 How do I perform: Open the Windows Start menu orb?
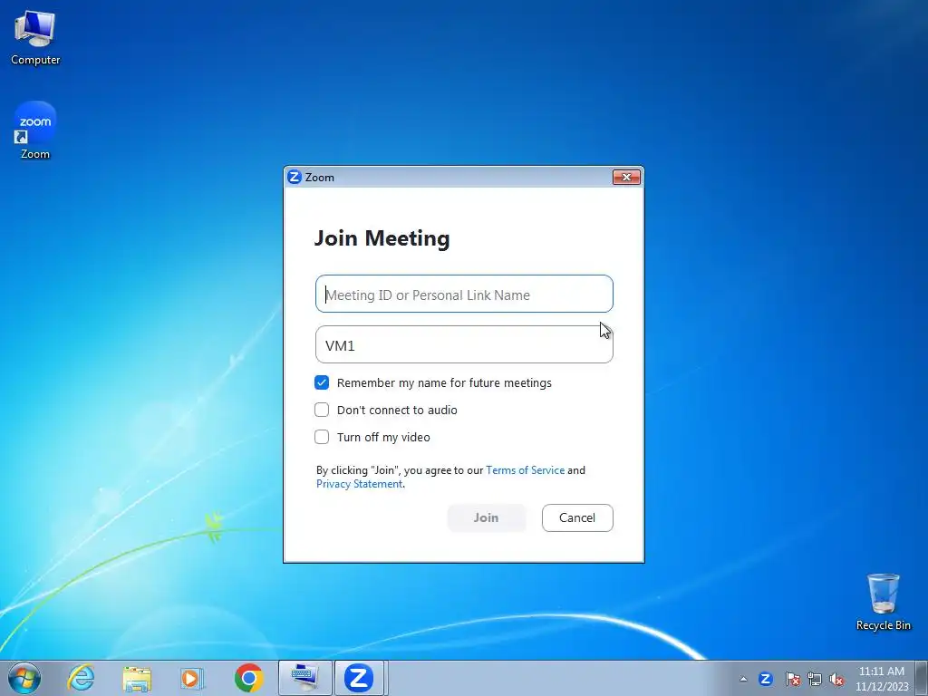pos(24,678)
